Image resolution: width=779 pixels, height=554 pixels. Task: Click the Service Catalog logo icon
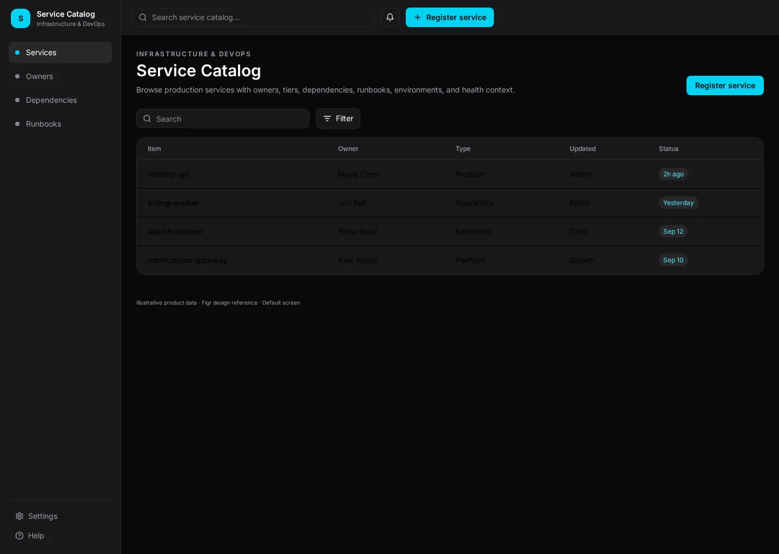tap(21, 18)
